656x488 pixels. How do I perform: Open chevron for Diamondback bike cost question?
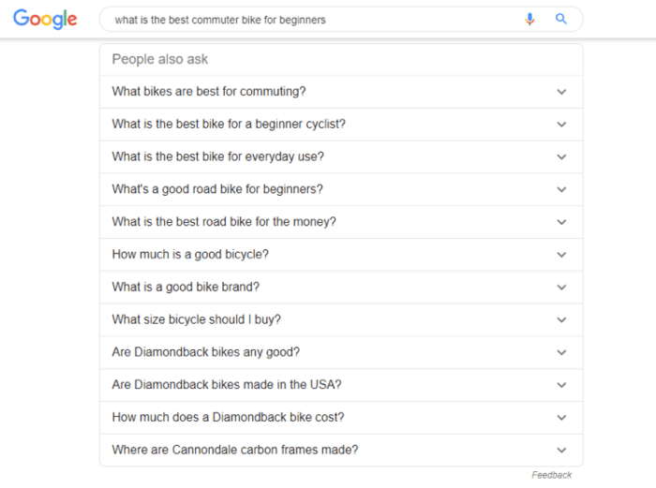tap(561, 418)
